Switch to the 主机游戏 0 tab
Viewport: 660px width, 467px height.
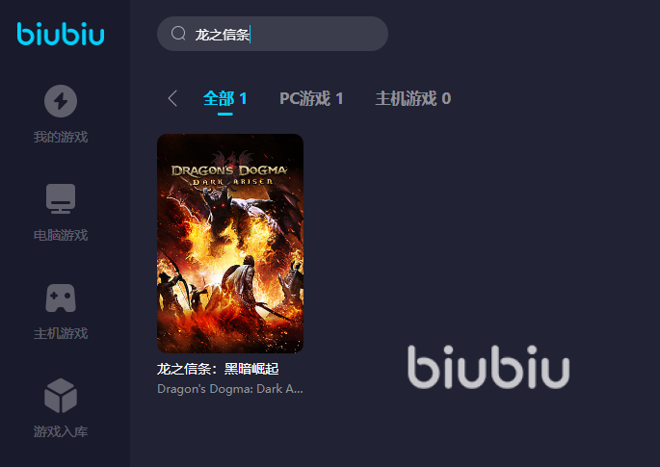tap(413, 98)
